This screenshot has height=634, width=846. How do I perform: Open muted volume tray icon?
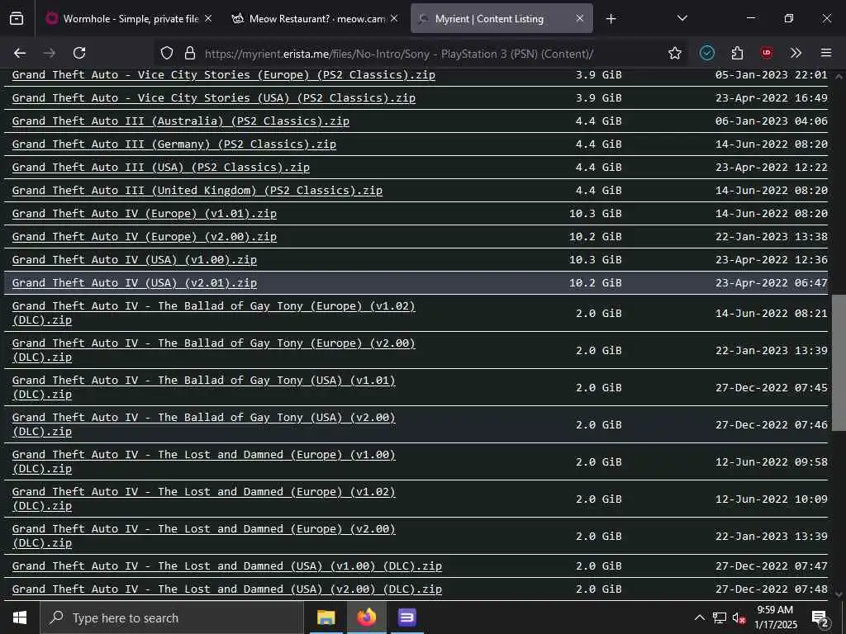coord(739,617)
